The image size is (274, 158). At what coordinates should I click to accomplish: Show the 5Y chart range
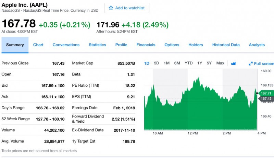coord(209,63)
